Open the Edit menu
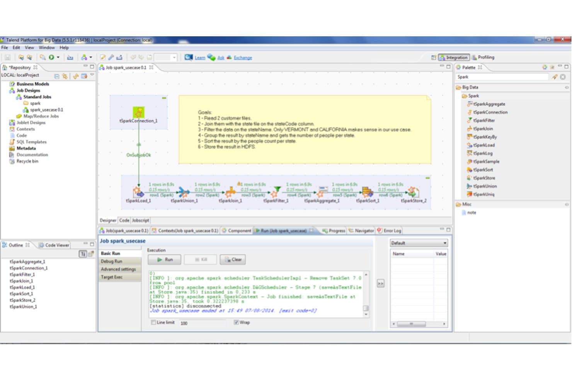 [16, 47]
